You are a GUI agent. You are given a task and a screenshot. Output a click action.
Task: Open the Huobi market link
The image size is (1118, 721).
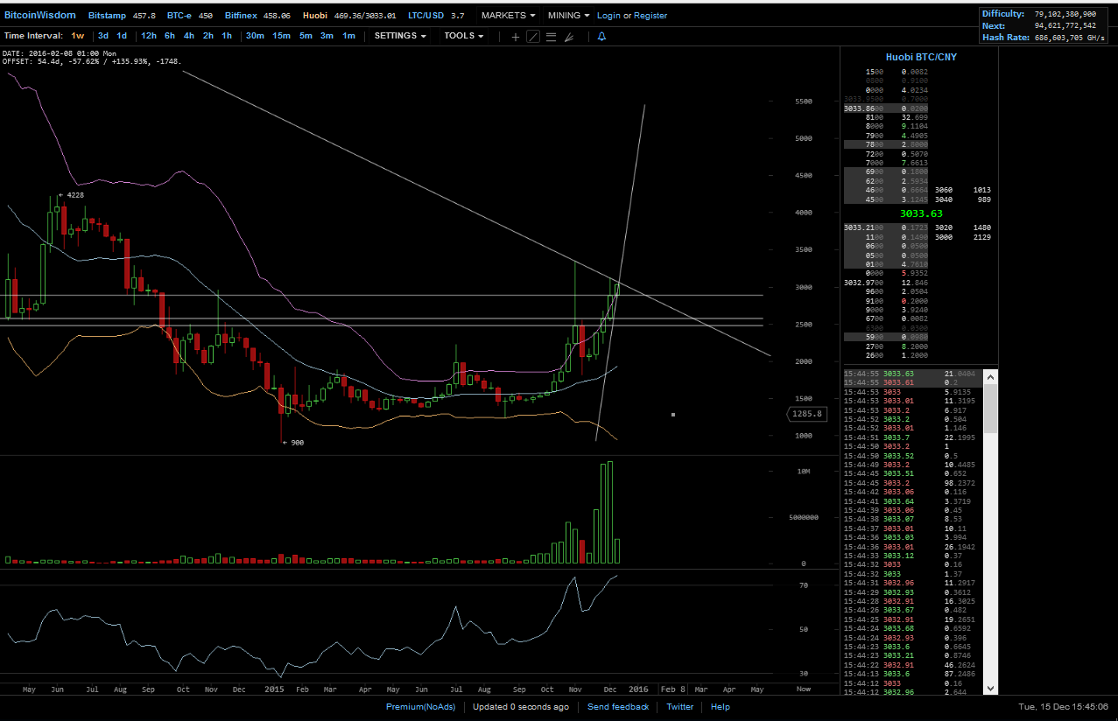(x=349, y=16)
